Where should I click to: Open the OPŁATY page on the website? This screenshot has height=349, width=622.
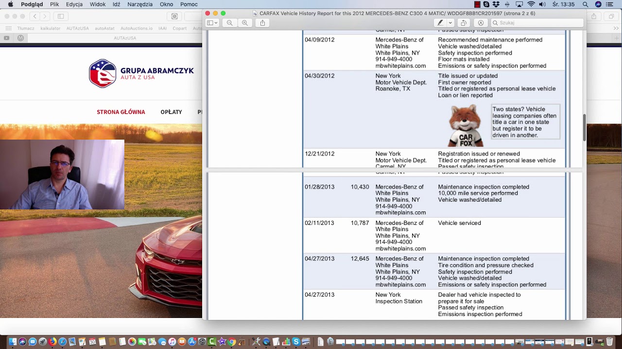pos(171,112)
